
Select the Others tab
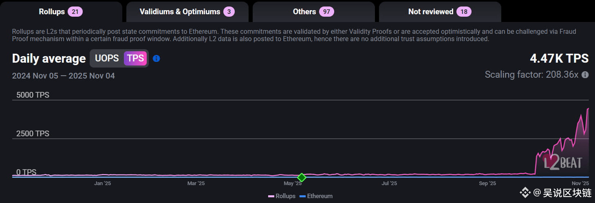click(x=314, y=12)
